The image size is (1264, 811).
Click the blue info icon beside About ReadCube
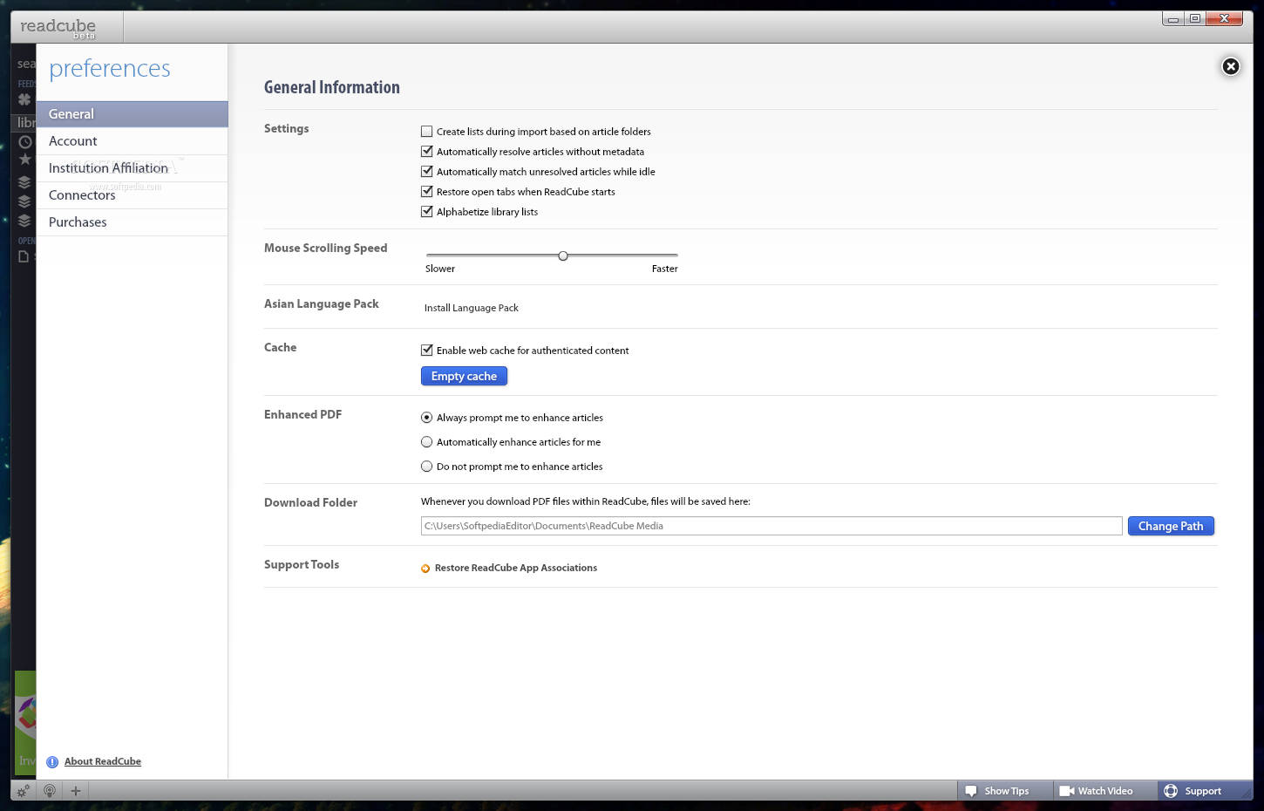pos(52,762)
